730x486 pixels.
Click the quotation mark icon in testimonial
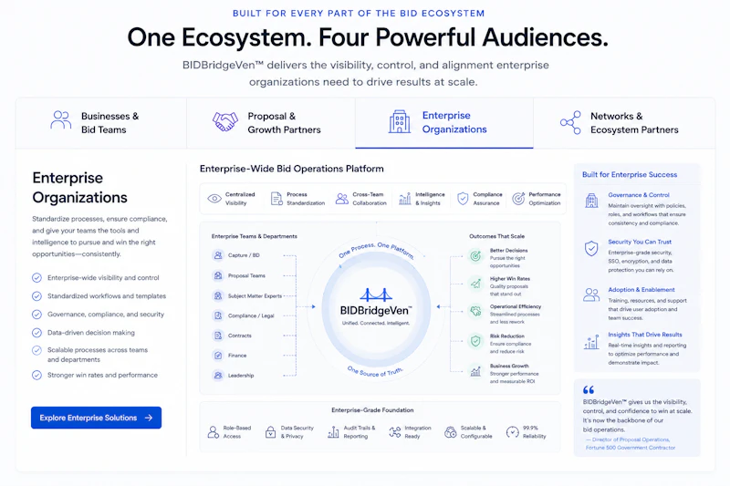[x=589, y=389]
